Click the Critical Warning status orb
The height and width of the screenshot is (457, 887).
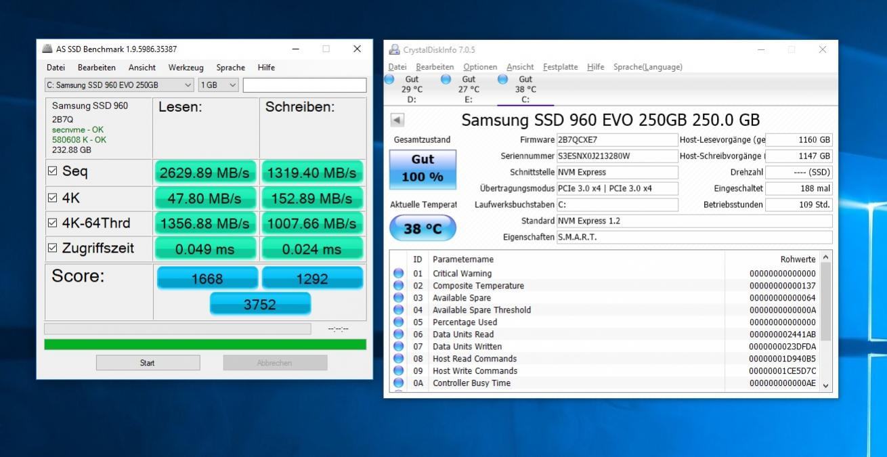tap(398, 274)
